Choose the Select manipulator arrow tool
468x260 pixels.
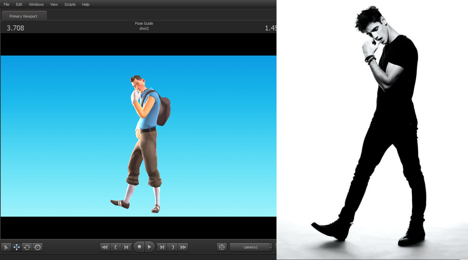point(6,247)
